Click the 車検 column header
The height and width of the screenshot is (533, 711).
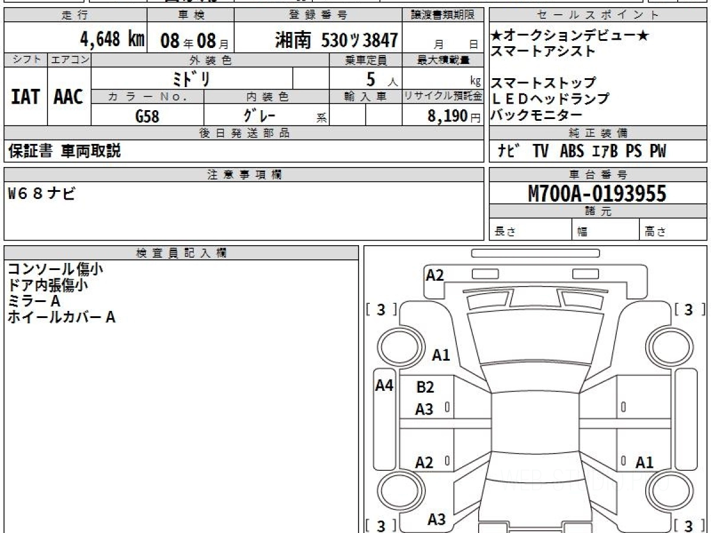[190, 16]
